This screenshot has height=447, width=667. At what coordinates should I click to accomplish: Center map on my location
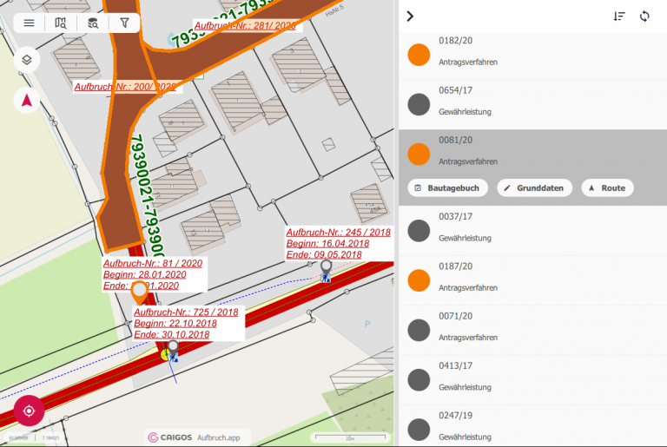(x=29, y=411)
